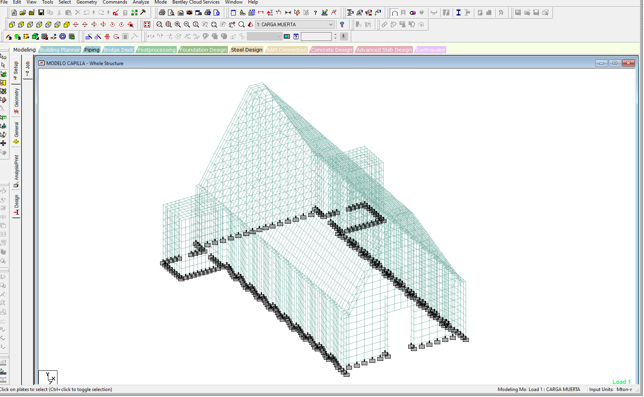Take a picture with the camera icon
Screen dimensions: 644x397
click(189, 13)
